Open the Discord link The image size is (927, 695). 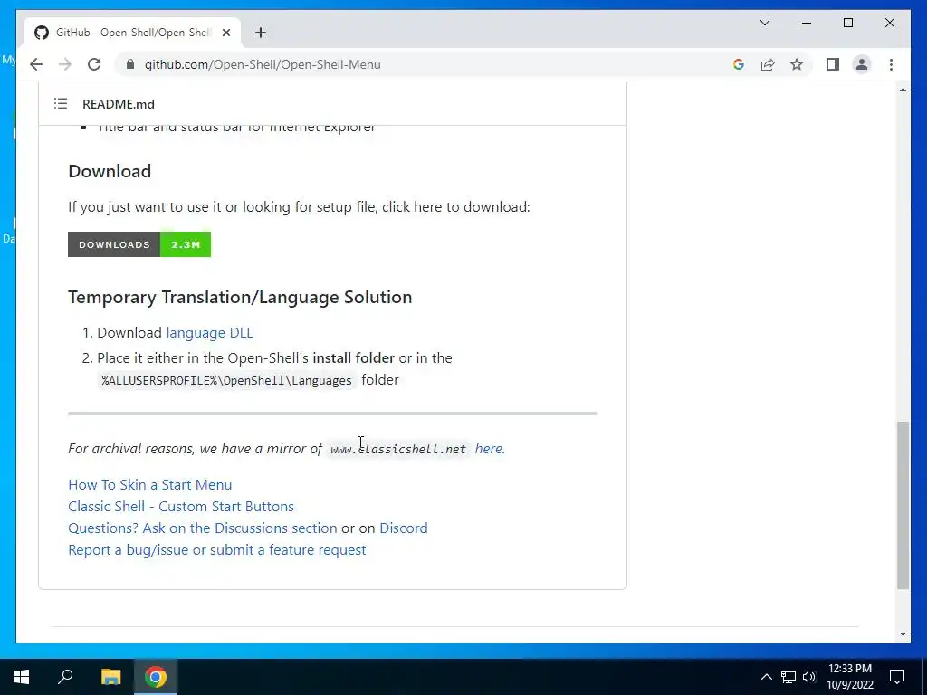coord(403,528)
